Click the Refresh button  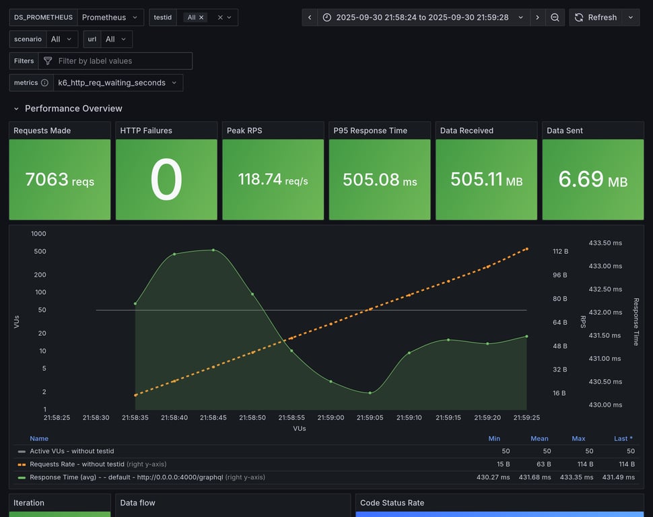pyautogui.click(x=595, y=18)
